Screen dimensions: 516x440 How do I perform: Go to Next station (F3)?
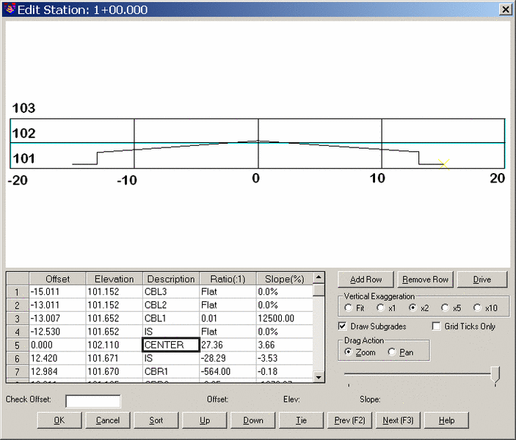(398, 420)
